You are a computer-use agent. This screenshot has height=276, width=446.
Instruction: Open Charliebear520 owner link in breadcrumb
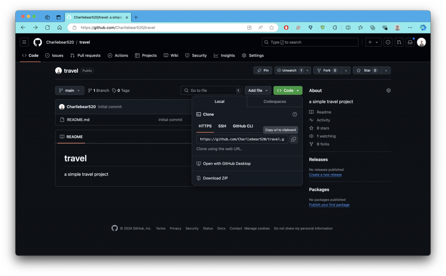[60, 42]
